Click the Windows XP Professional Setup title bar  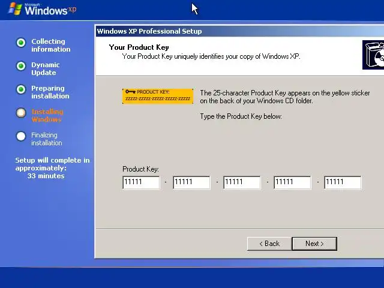point(240,31)
